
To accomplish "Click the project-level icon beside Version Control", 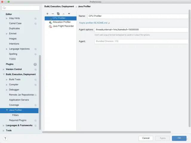I will (x=36, y=70).
